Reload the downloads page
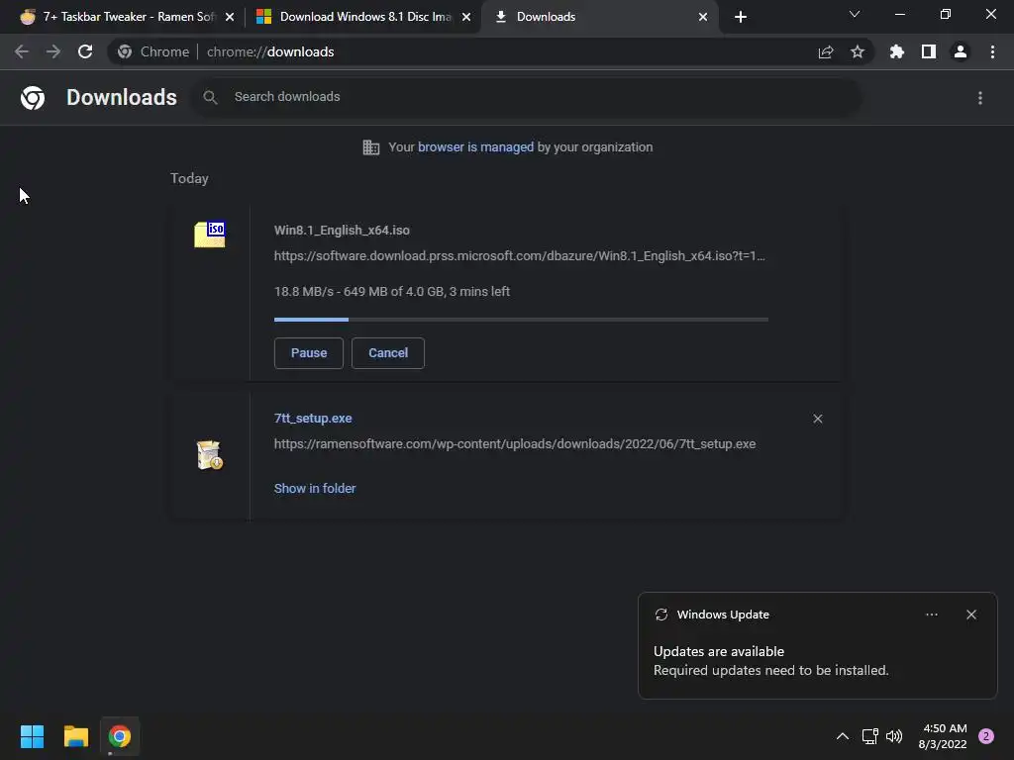Viewport: 1014px width, 760px height. click(x=85, y=51)
